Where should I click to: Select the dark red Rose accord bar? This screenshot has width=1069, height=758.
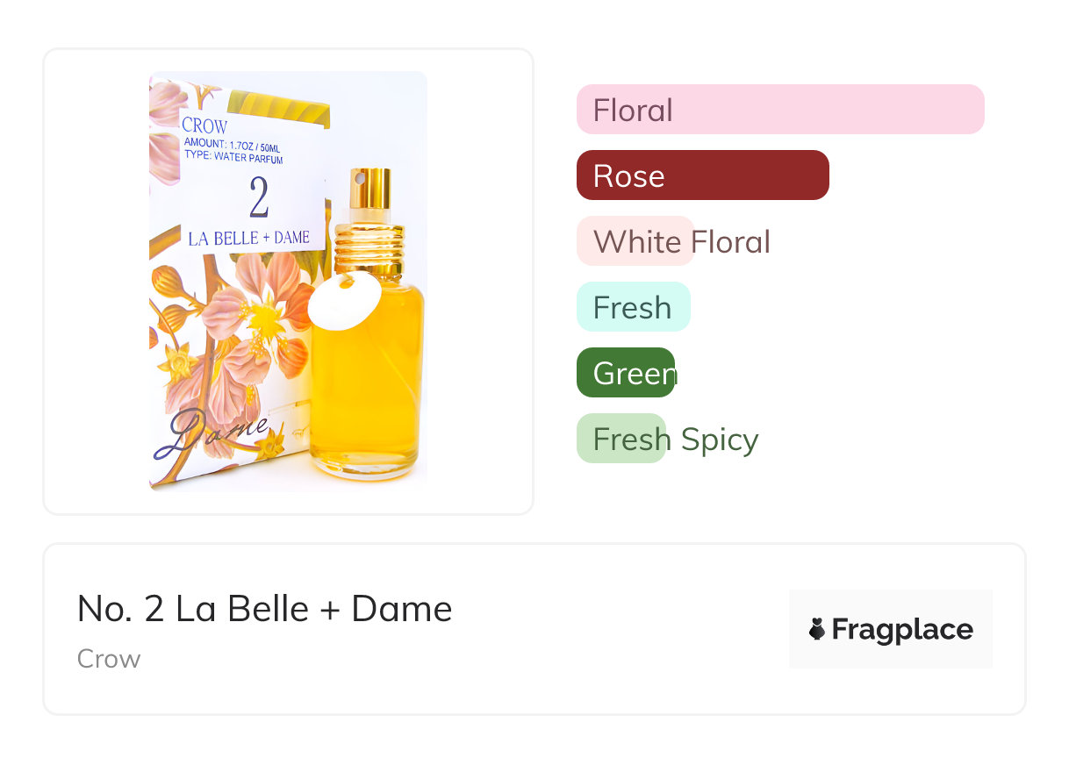[x=703, y=175]
